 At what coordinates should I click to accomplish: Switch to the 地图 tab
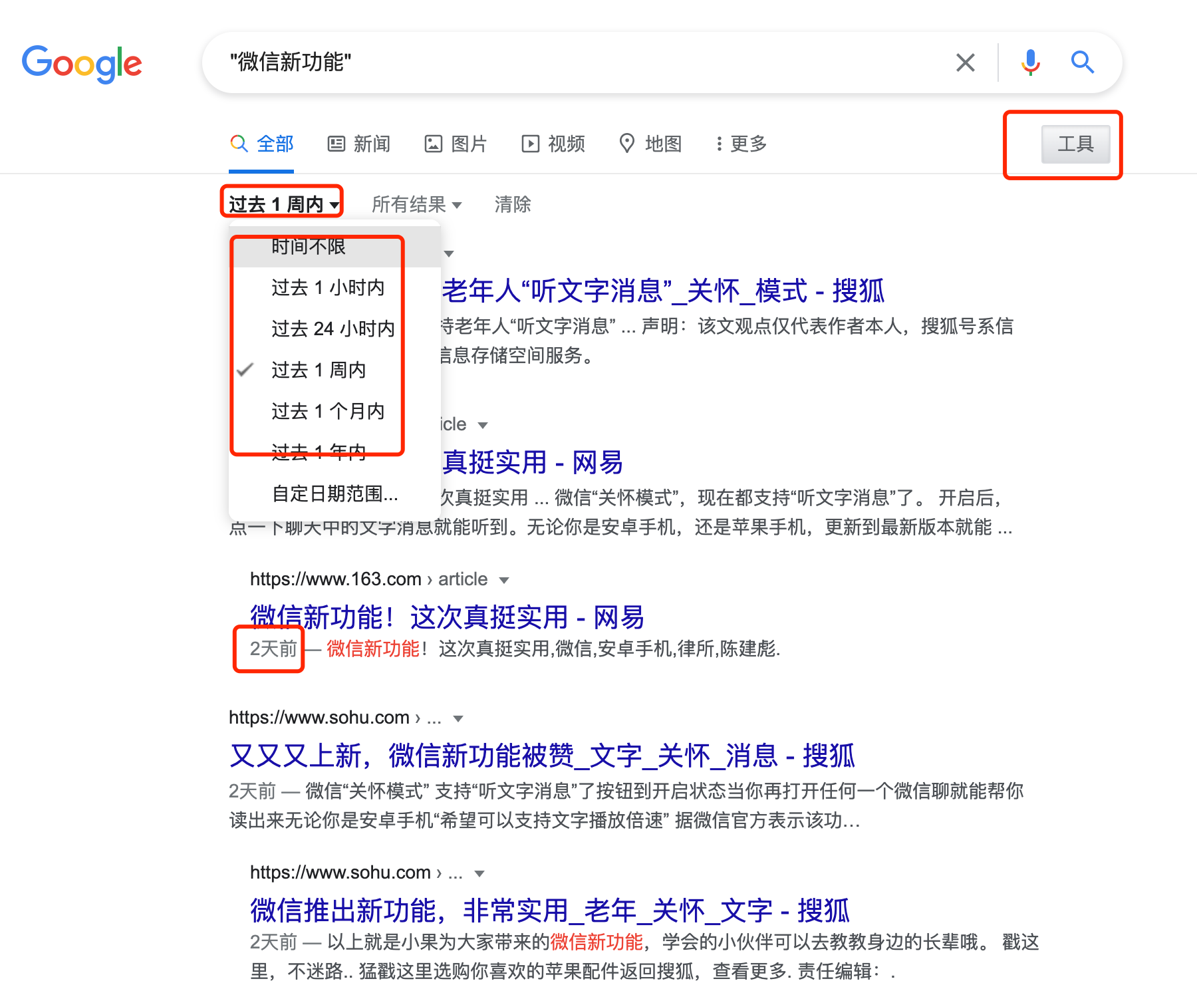650,144
